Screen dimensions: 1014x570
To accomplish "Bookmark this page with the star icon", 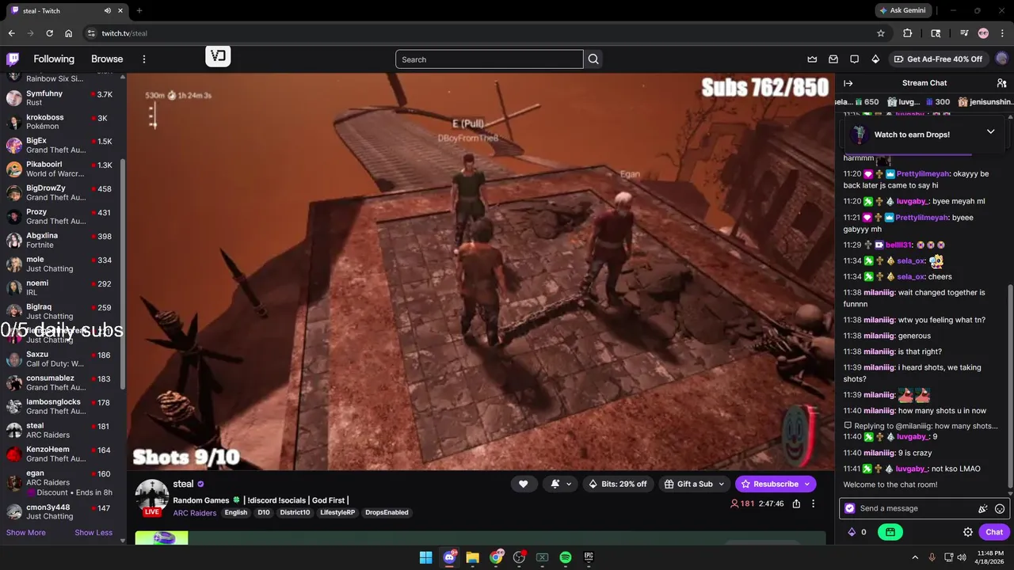I will pyautogui.click(x=881, y=33).
